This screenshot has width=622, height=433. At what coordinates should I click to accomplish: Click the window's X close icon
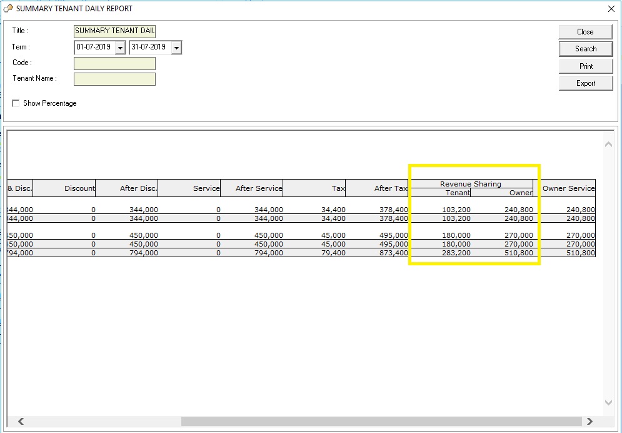[x=611, y=9]
